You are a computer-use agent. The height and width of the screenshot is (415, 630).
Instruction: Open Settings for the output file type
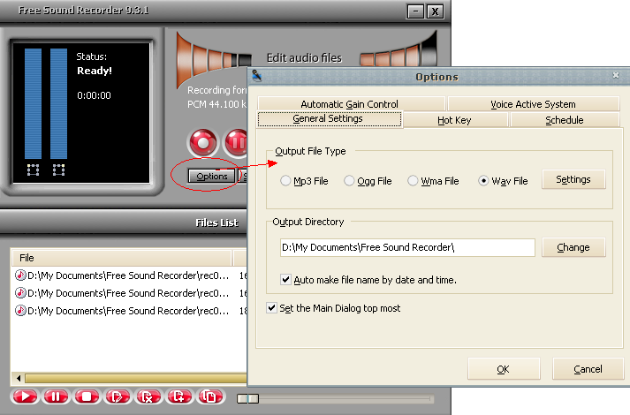point(573,180)
